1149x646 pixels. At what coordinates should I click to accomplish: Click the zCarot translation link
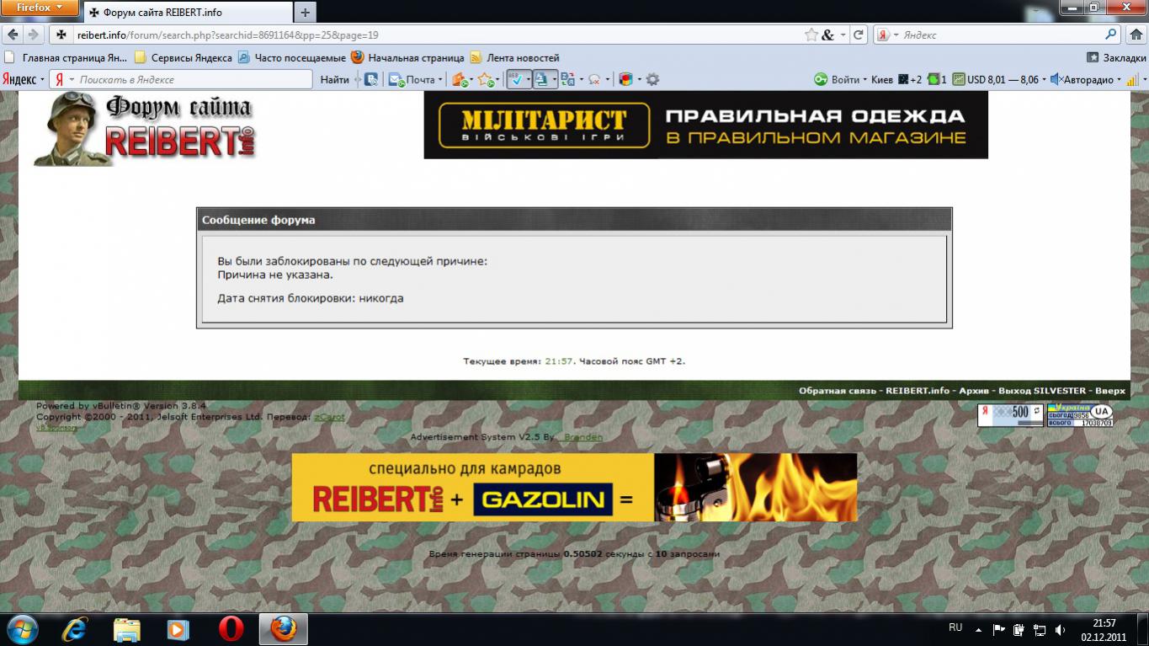329,417
